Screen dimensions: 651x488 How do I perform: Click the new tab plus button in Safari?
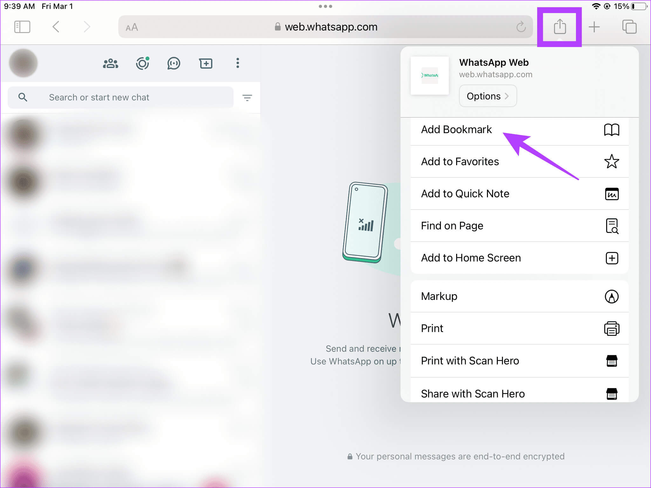tap(595, 27)
